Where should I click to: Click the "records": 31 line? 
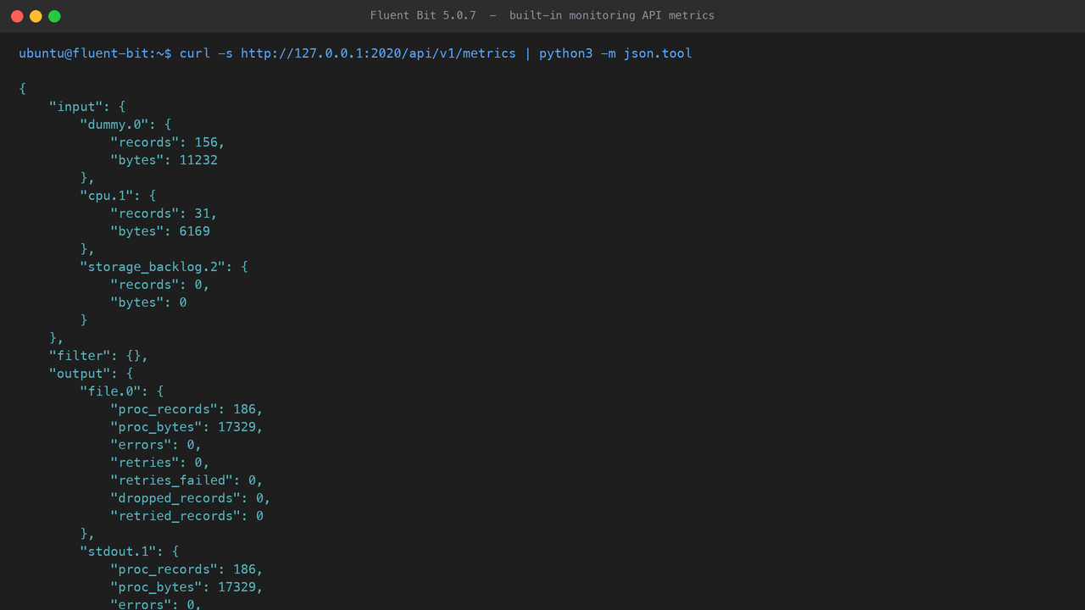point(164,213)
